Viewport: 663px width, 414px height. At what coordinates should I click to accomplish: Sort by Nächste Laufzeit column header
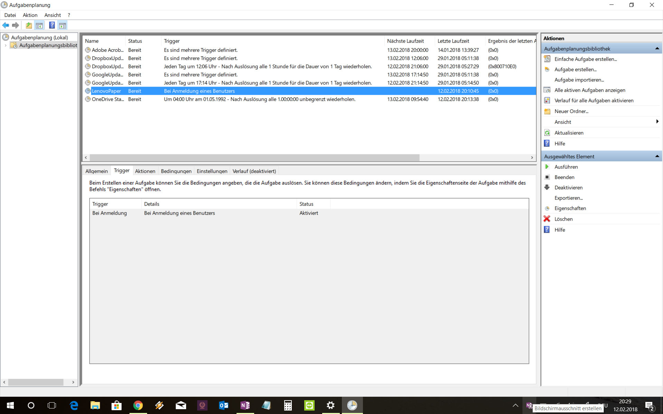pos(410,41)
